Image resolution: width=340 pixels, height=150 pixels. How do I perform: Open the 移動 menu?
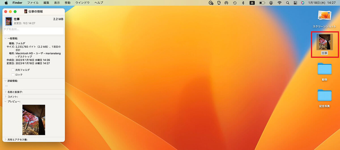(67, 3)
